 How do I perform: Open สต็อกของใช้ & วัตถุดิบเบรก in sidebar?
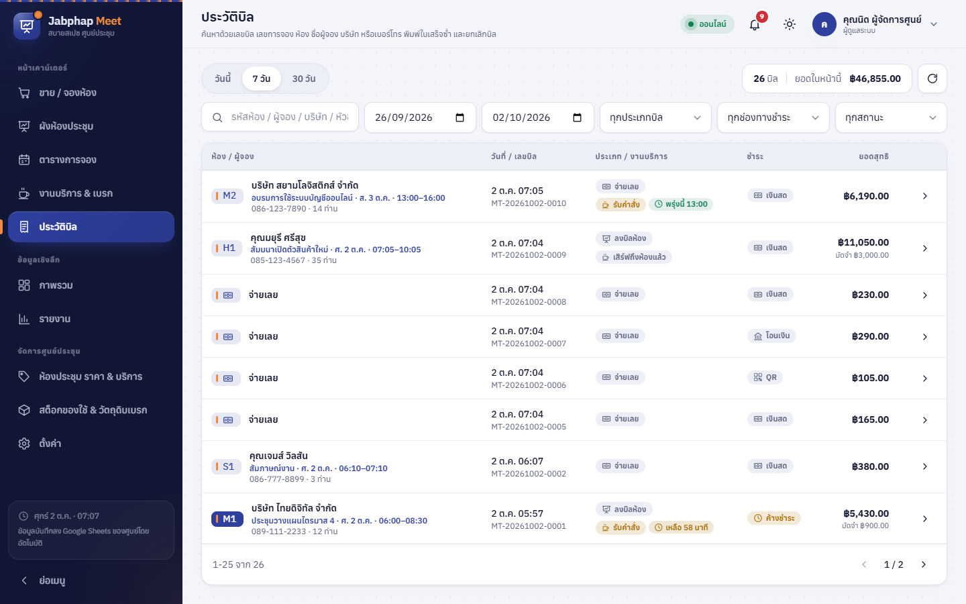click(91, 410)
